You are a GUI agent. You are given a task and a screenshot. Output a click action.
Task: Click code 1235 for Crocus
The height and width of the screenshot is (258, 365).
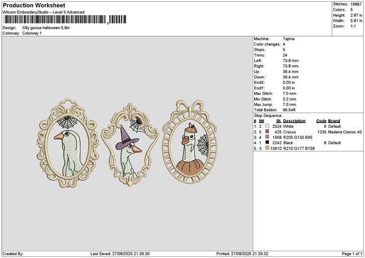[x=322, y=132]
